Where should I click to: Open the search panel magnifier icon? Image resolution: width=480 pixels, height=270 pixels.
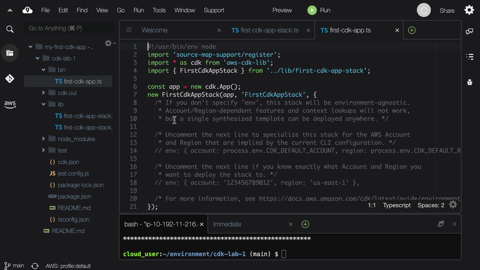click(10, 29)
